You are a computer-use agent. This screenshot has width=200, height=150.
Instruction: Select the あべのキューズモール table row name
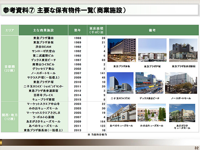coord(43,126)
